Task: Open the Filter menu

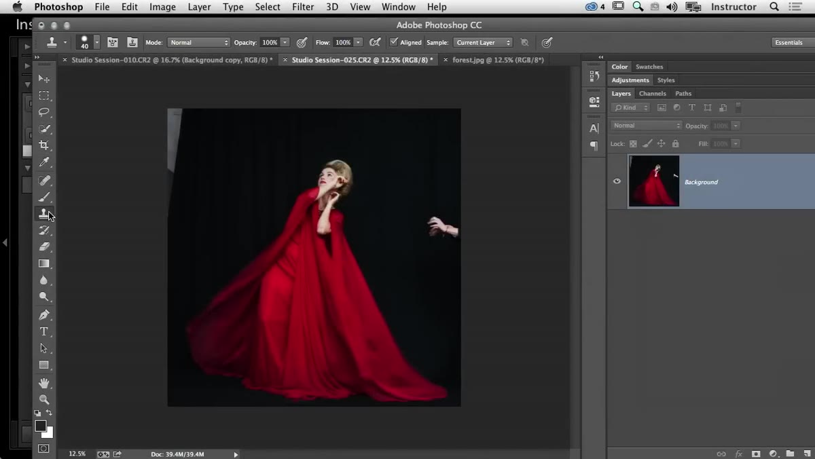Action: (x=303, y=7)
